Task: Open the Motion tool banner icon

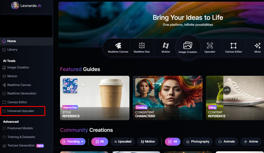Action: (166, 48)
